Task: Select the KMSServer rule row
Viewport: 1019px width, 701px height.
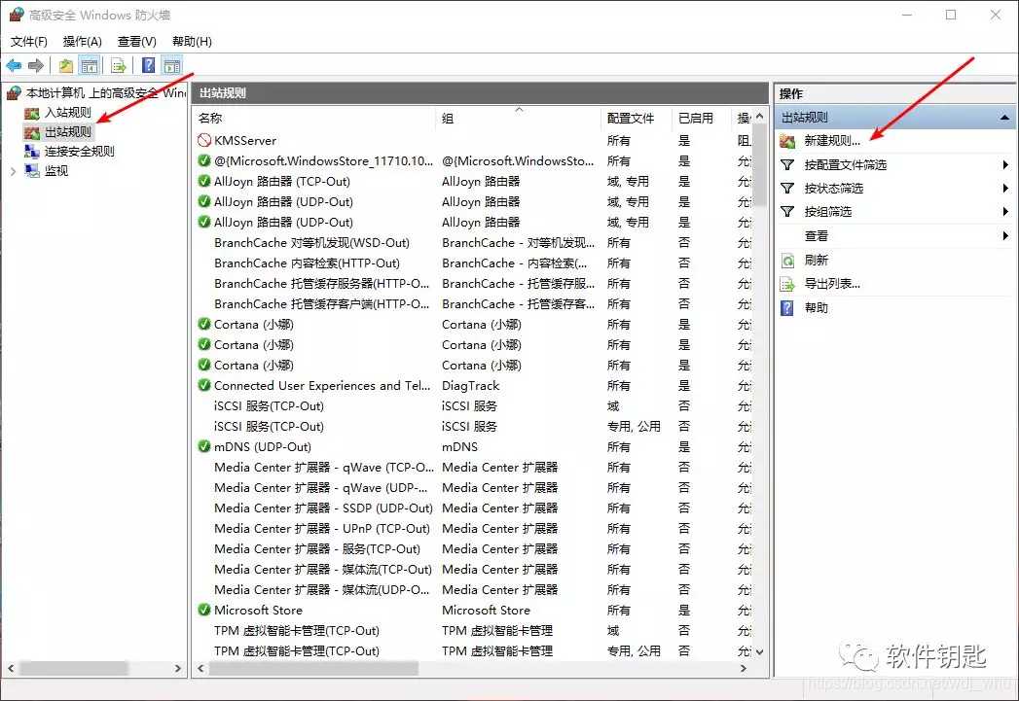Action: click(474, 140)
